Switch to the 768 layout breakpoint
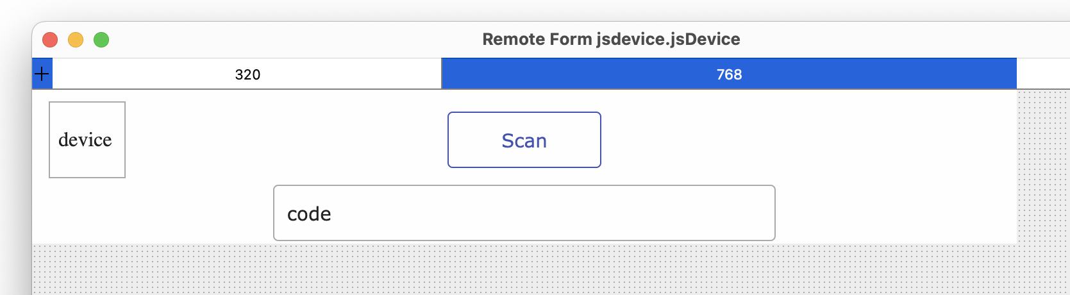The width and height of the screenshot is (1070, 295). coord(729,74)
